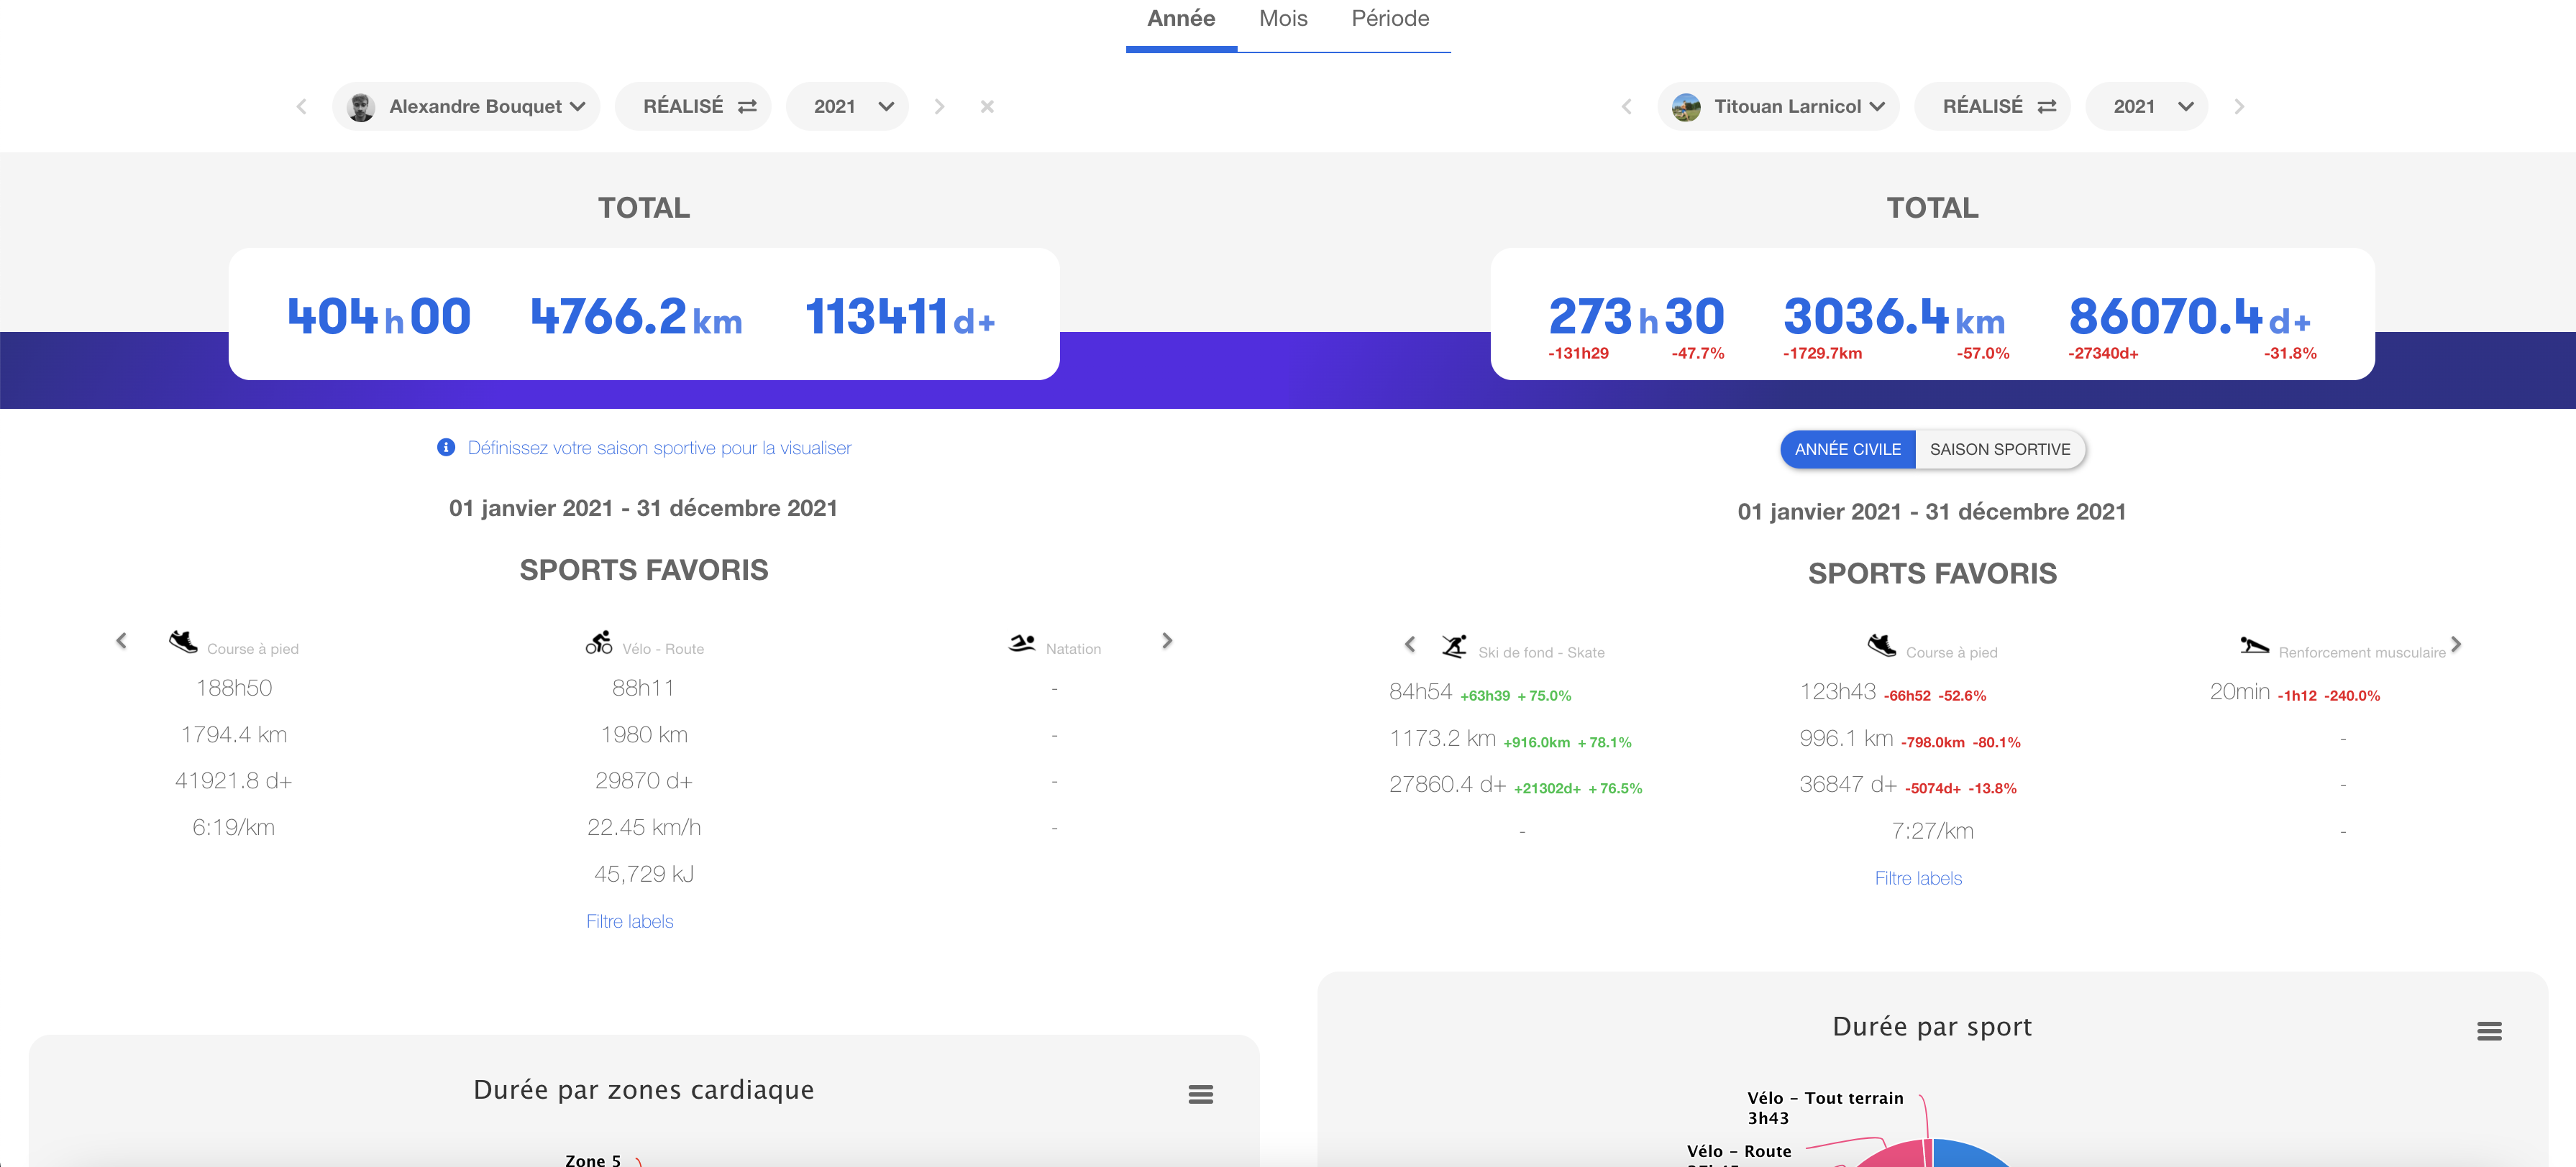Click 45,729 kJ cycling energy
This screenshot has height=1167, width=2576.
click(x=644, y=875)
